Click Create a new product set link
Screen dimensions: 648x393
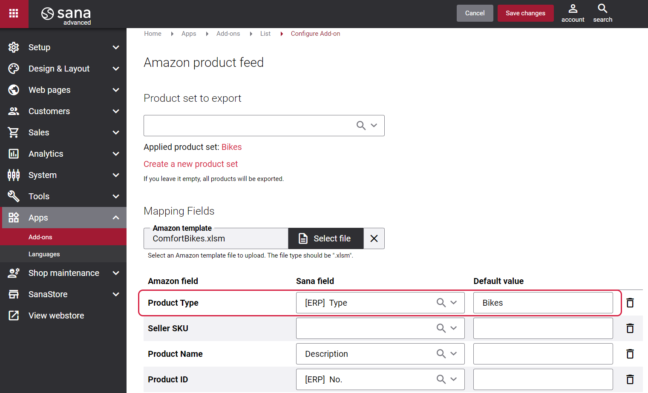[x=190, y=164]
